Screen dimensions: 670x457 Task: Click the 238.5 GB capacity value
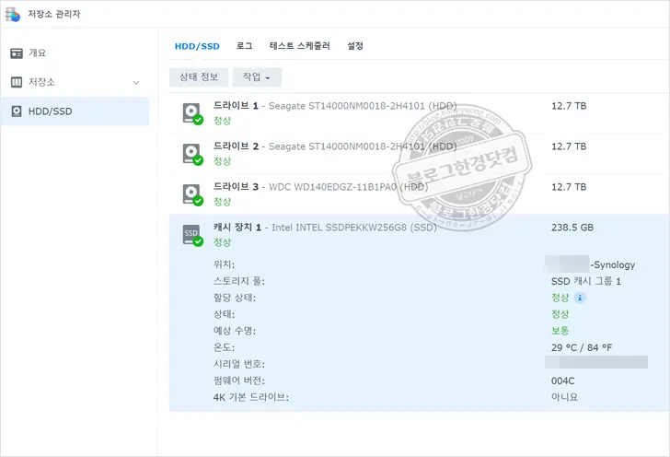pos(572,228)
